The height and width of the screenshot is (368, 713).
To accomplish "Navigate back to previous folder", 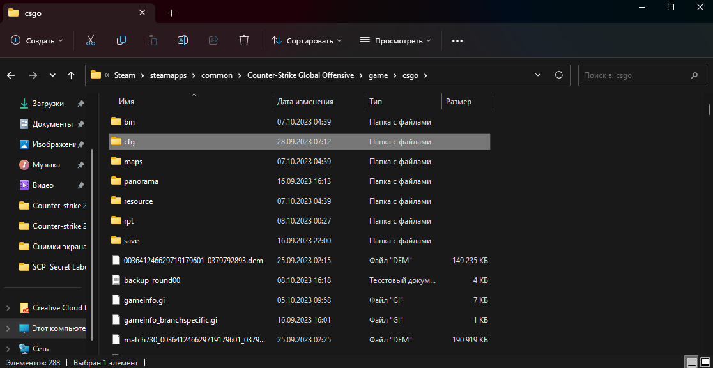I will tap(11, 75).
